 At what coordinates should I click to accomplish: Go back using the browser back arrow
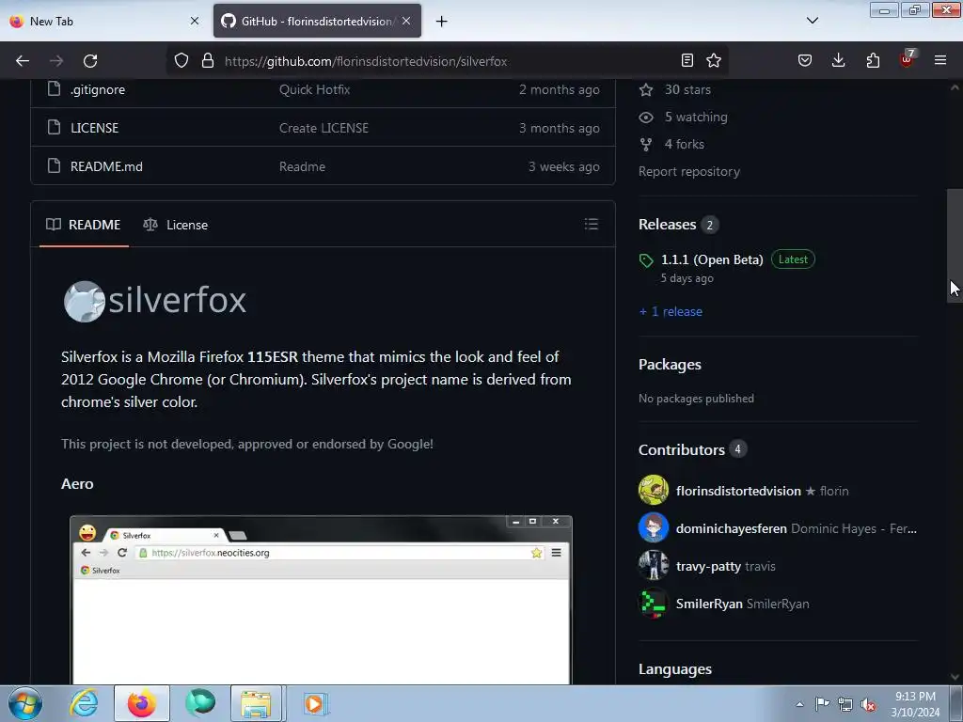pyautogui.click(x=23, y=61)
